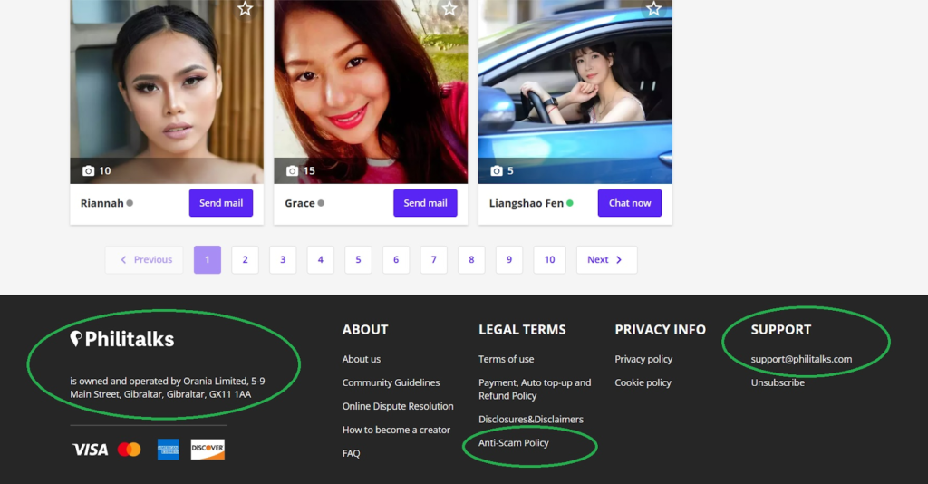
Task: Select page 1 in pagination
Action: point(208,260)
